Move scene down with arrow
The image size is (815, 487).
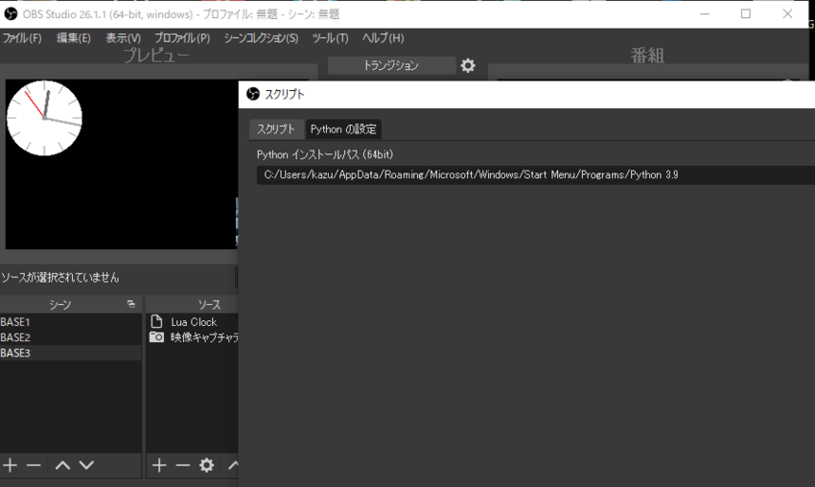pos(86,465)
